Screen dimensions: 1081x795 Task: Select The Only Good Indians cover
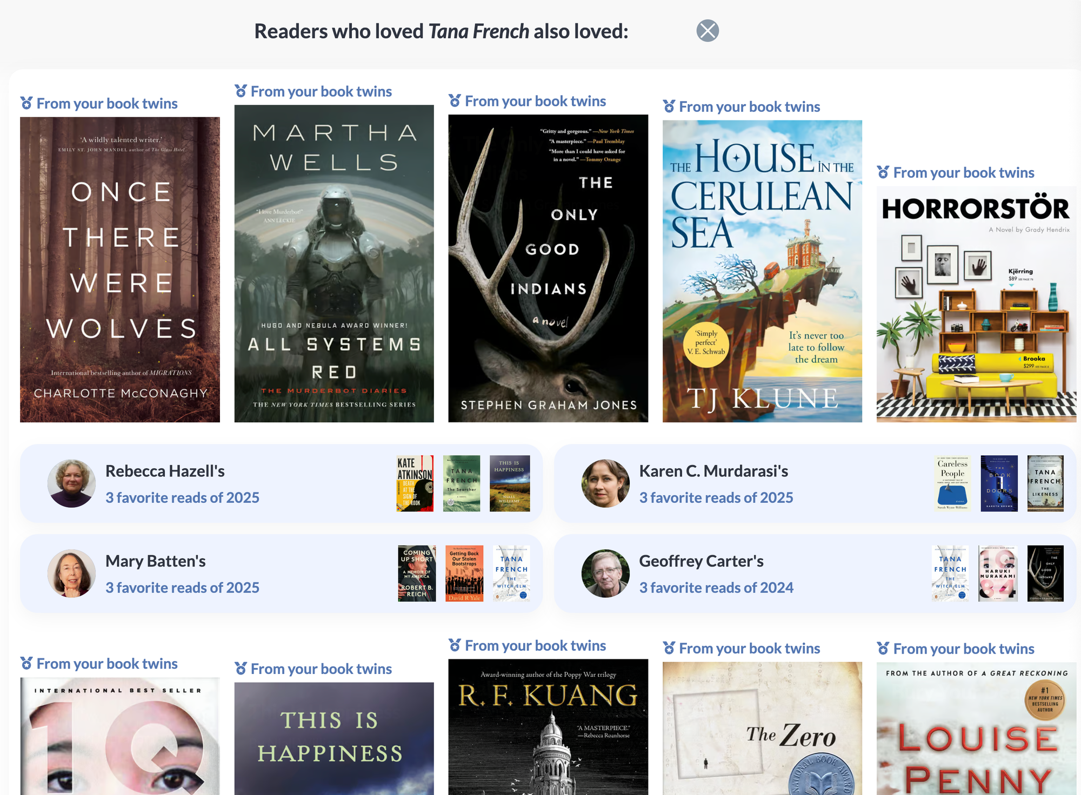tap(548, 268)
